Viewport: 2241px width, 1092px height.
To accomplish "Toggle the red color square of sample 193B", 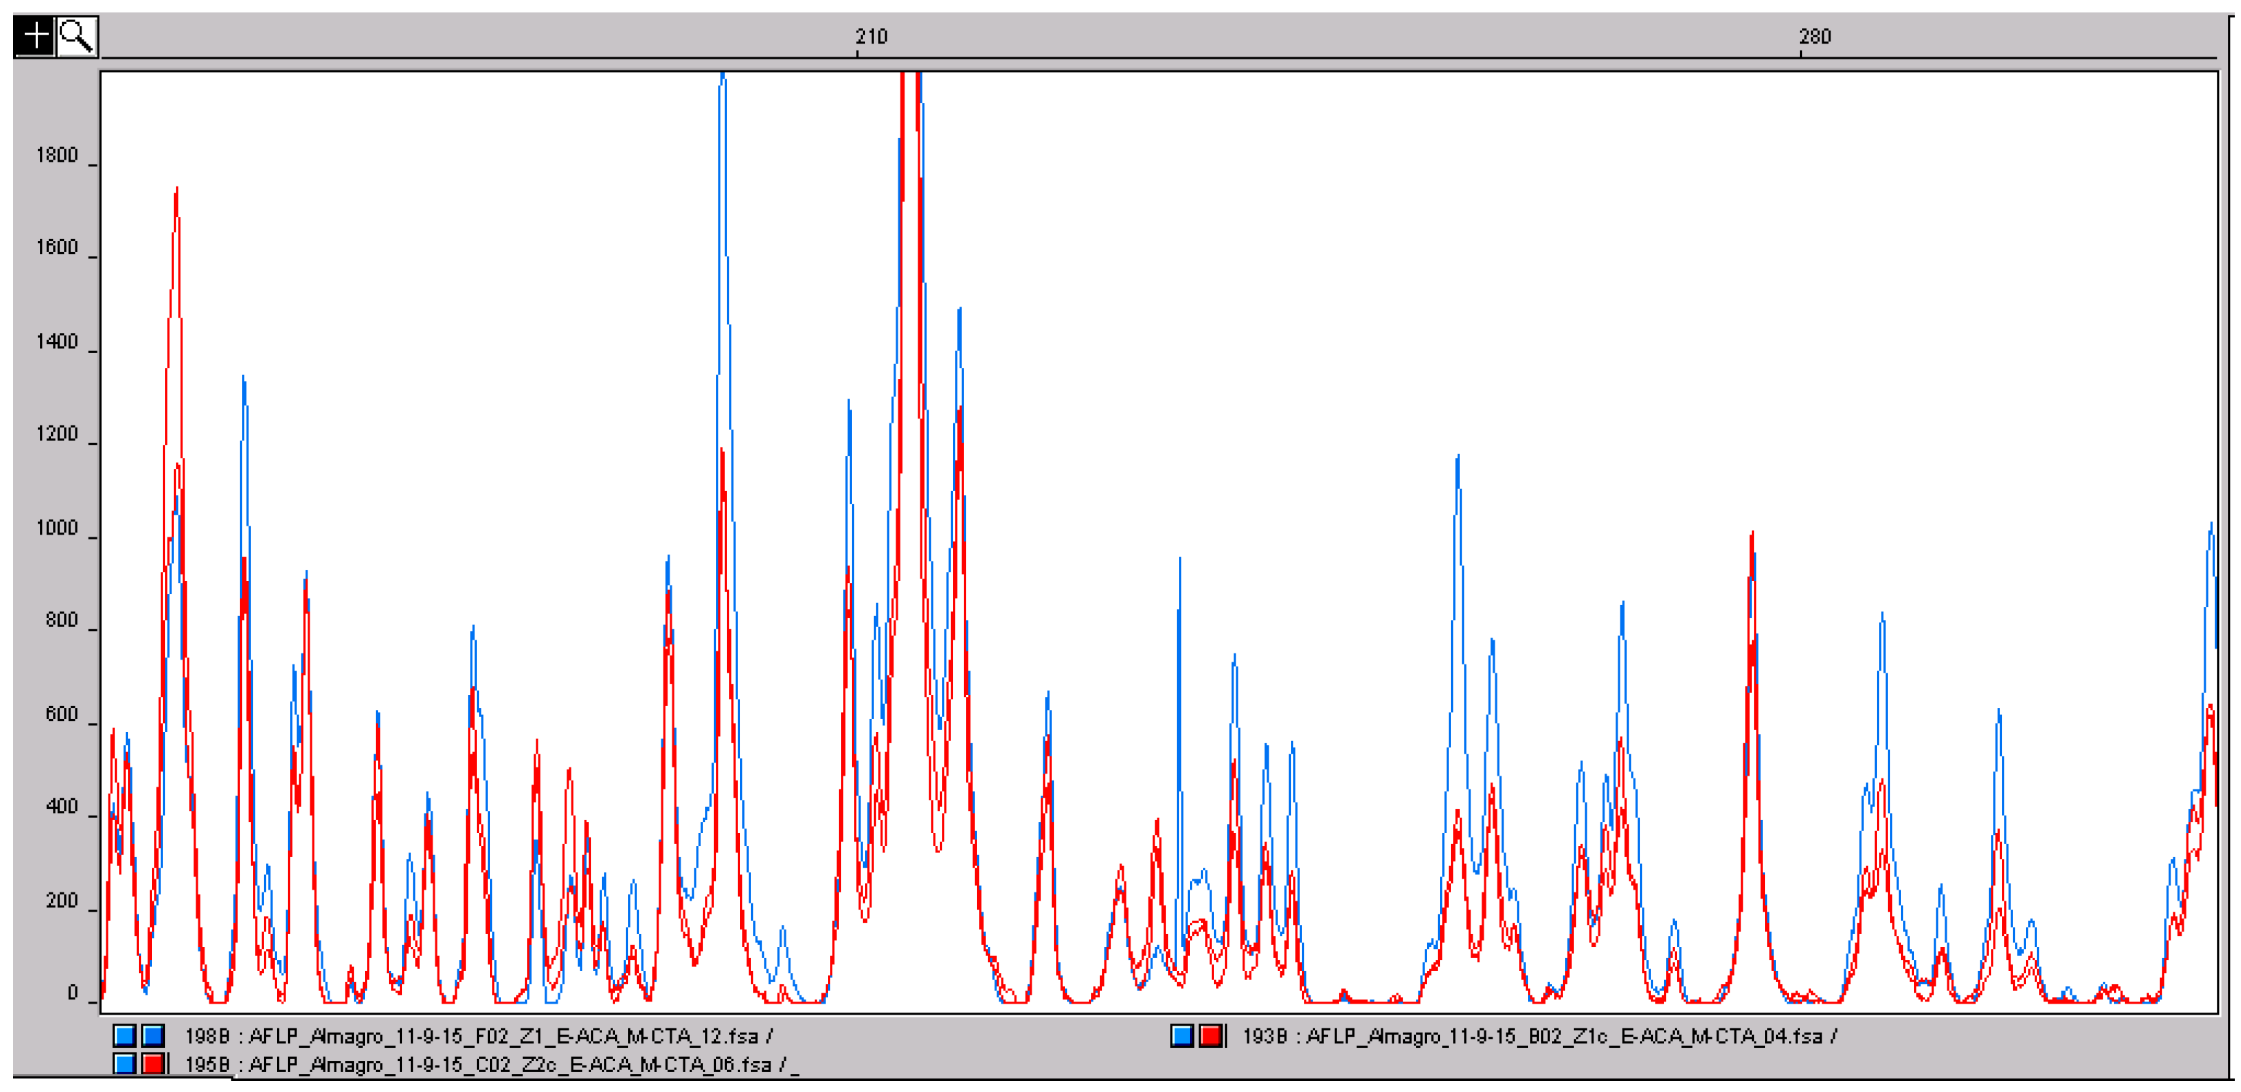I will click(x=1210, y=1035).
